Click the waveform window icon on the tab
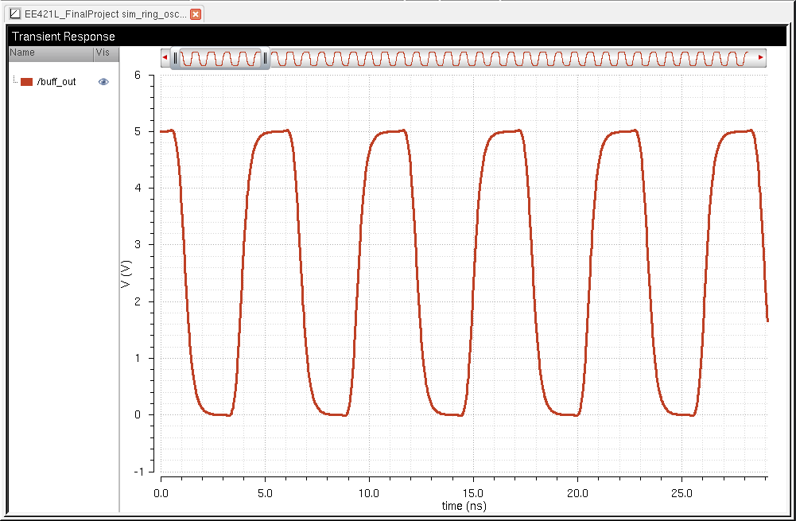The height and width of the screenshot is (521, 796). [14, 14]
